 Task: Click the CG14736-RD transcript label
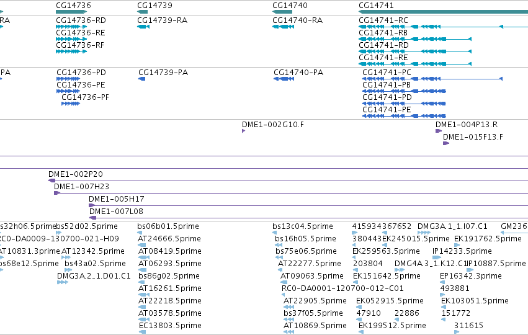point(81,20)
